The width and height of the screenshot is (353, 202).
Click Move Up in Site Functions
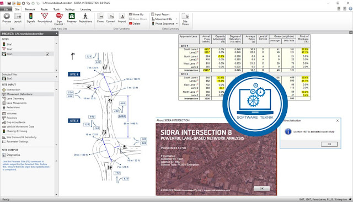(136, 14)
